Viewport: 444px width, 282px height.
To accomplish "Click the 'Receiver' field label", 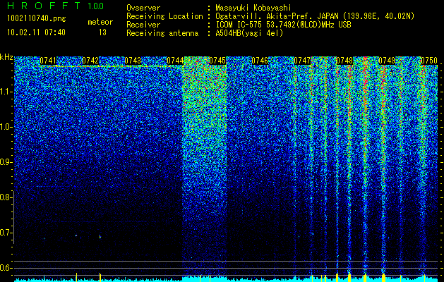I will (143, 25).
